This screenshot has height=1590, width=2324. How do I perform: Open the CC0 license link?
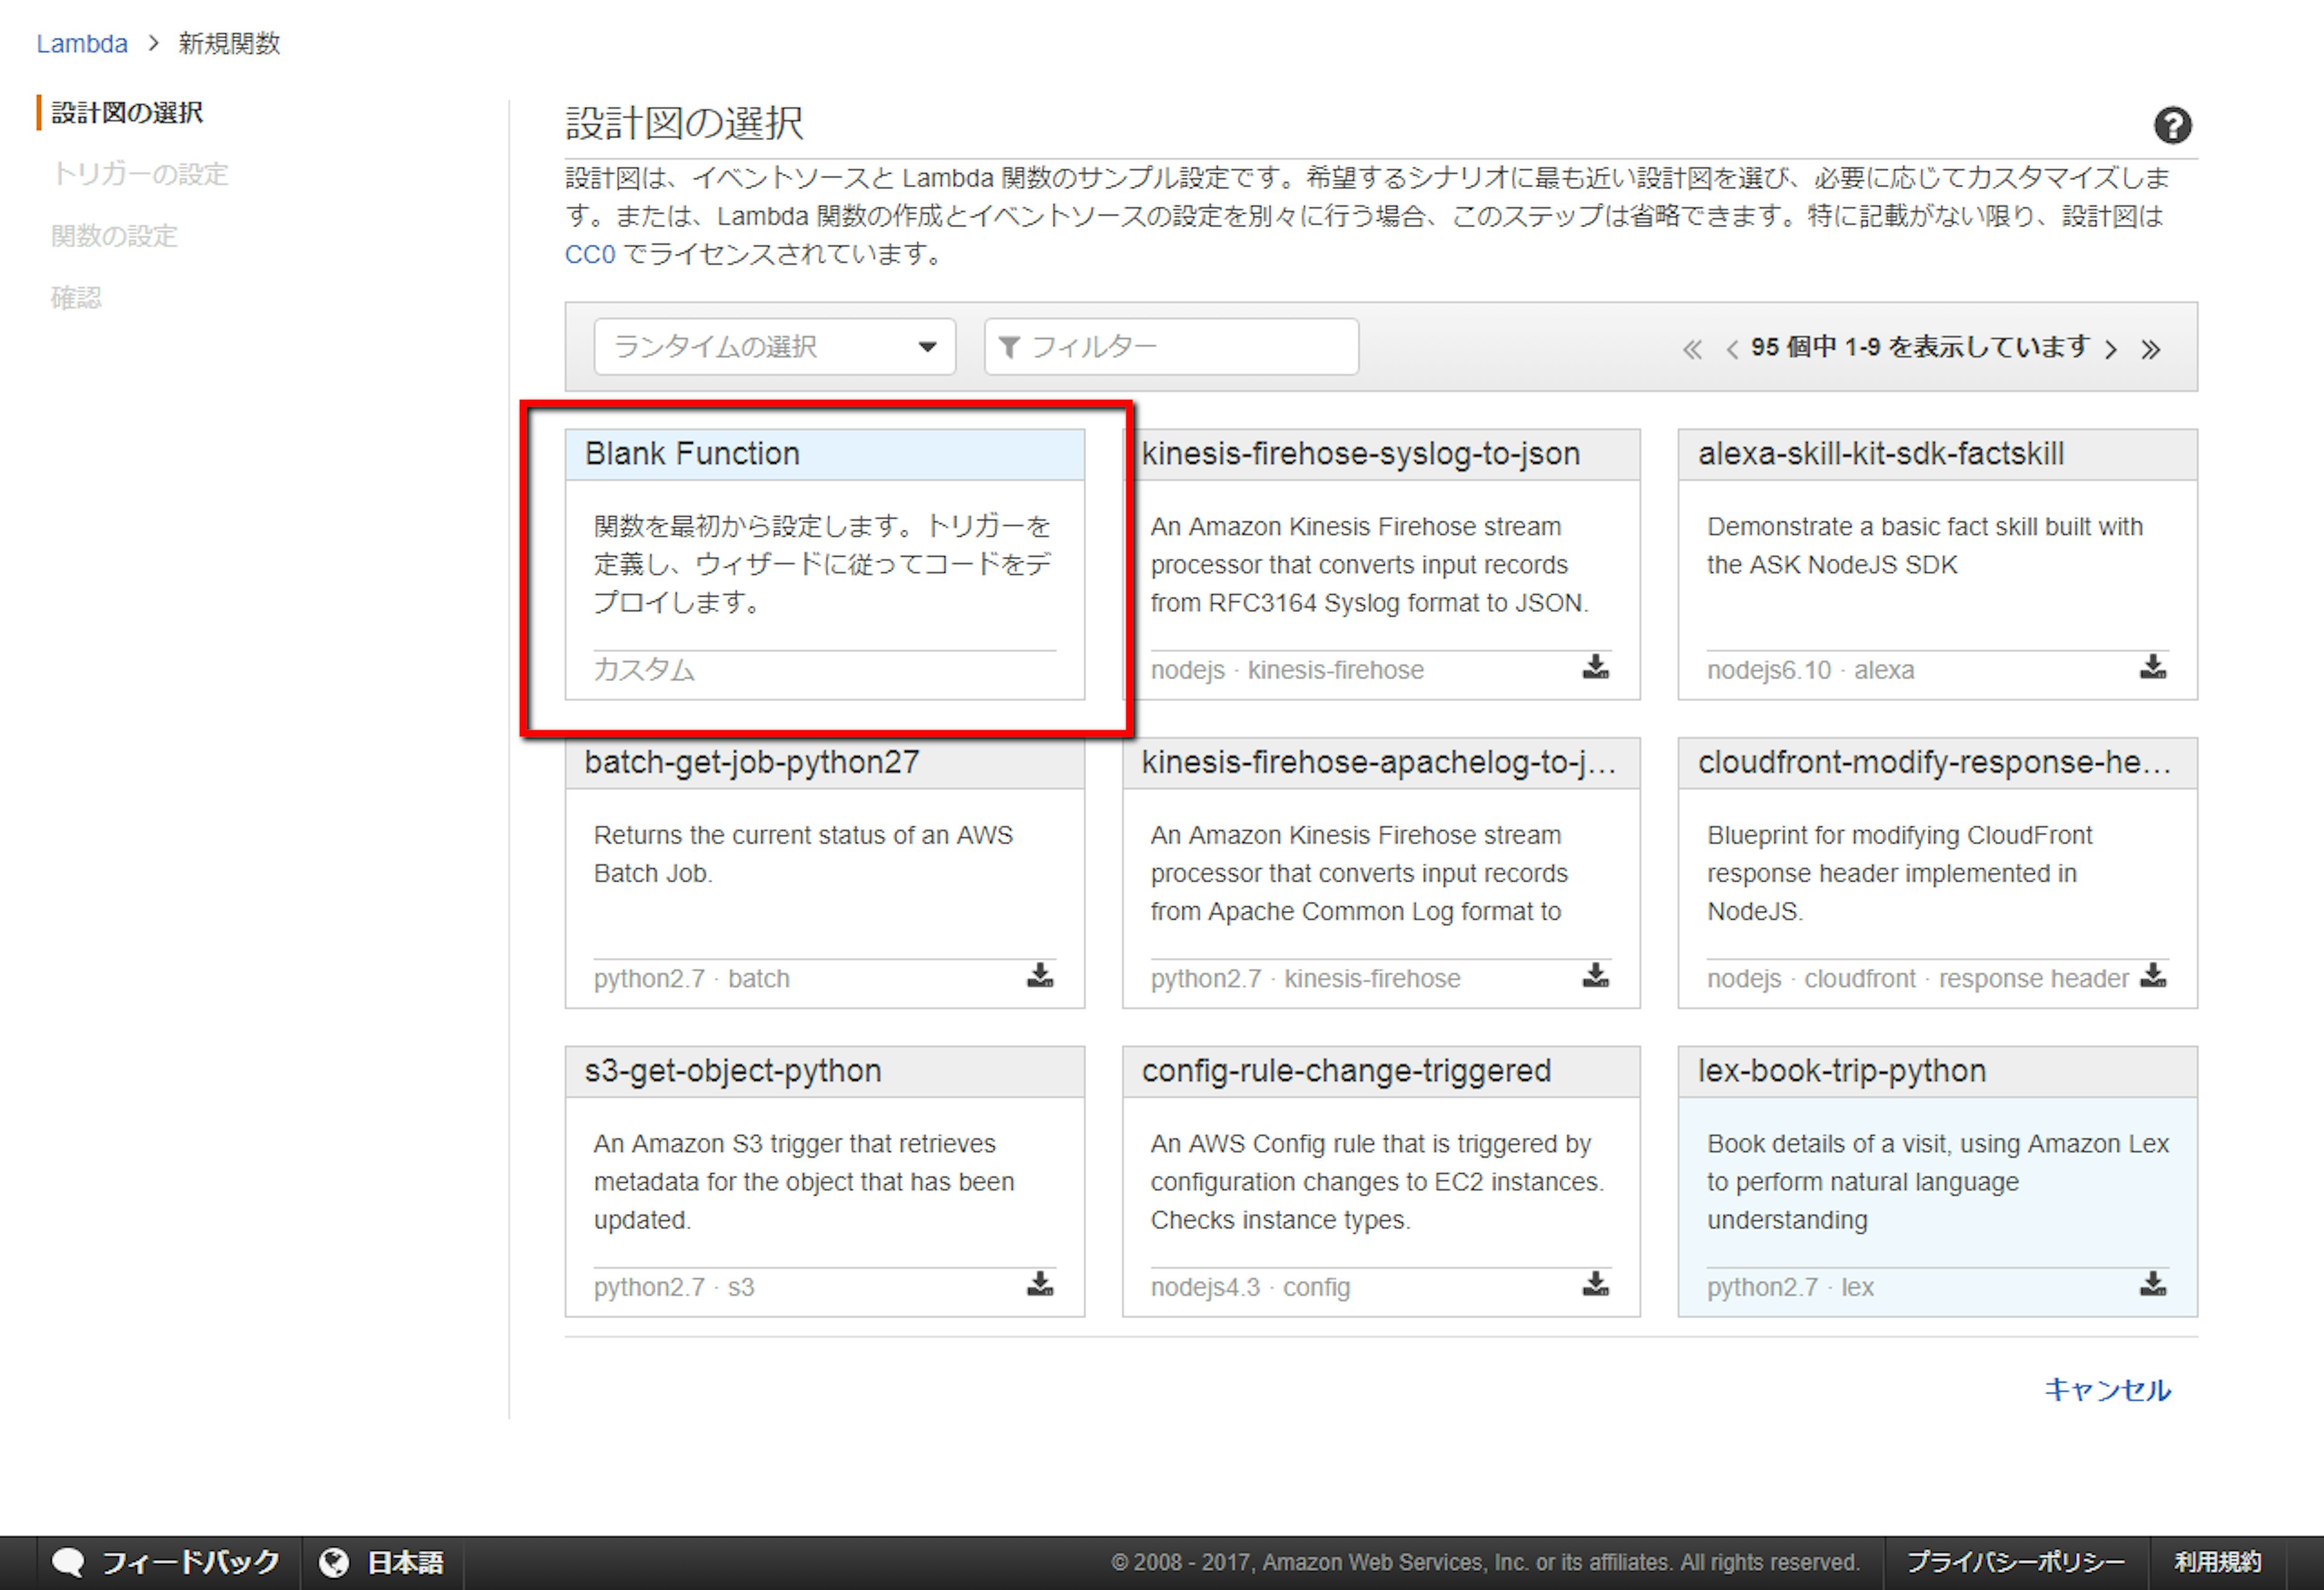[589, 255]
